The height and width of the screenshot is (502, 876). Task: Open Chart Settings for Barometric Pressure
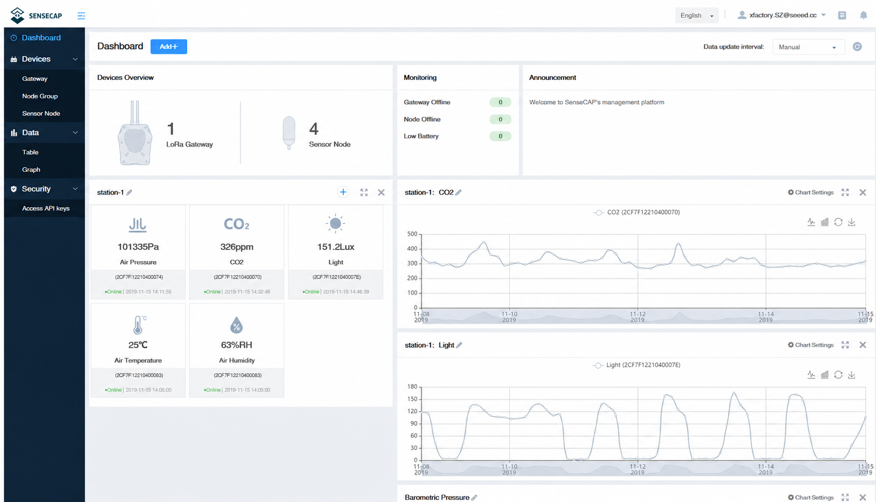pos(810,497)
